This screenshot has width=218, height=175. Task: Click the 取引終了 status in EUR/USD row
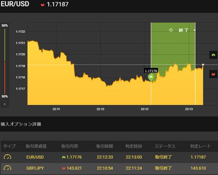click(x=163, y=157)
